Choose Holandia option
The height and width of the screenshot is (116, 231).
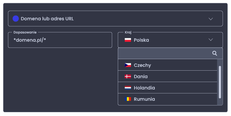167,88
